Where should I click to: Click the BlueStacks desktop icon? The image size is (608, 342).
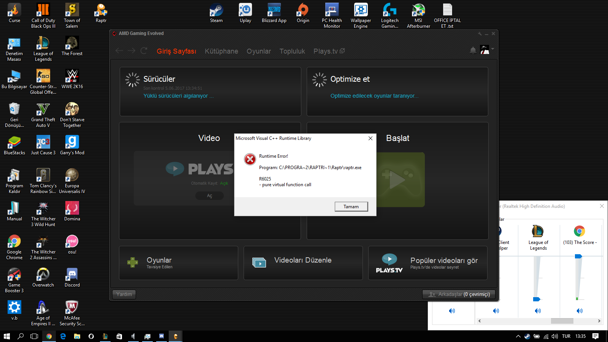point(14,146)
